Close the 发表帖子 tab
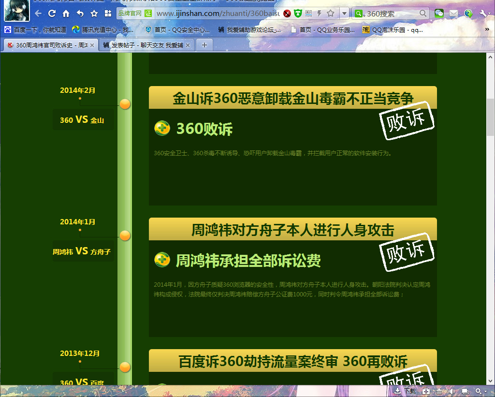This screenshot has width=495, height=397. coord(188,45)
